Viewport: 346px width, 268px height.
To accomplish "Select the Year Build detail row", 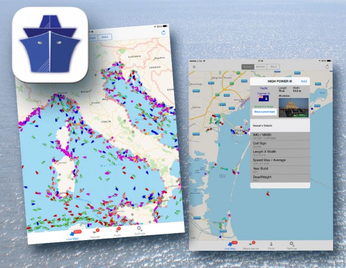I will (280, 170).
